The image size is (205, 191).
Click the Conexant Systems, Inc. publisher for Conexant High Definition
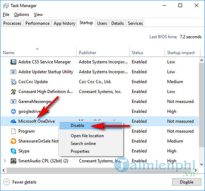point(100,91)
